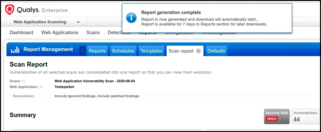Open the Web Application Scanning module dropdown

pyautogui.click(x=47, y=22)
